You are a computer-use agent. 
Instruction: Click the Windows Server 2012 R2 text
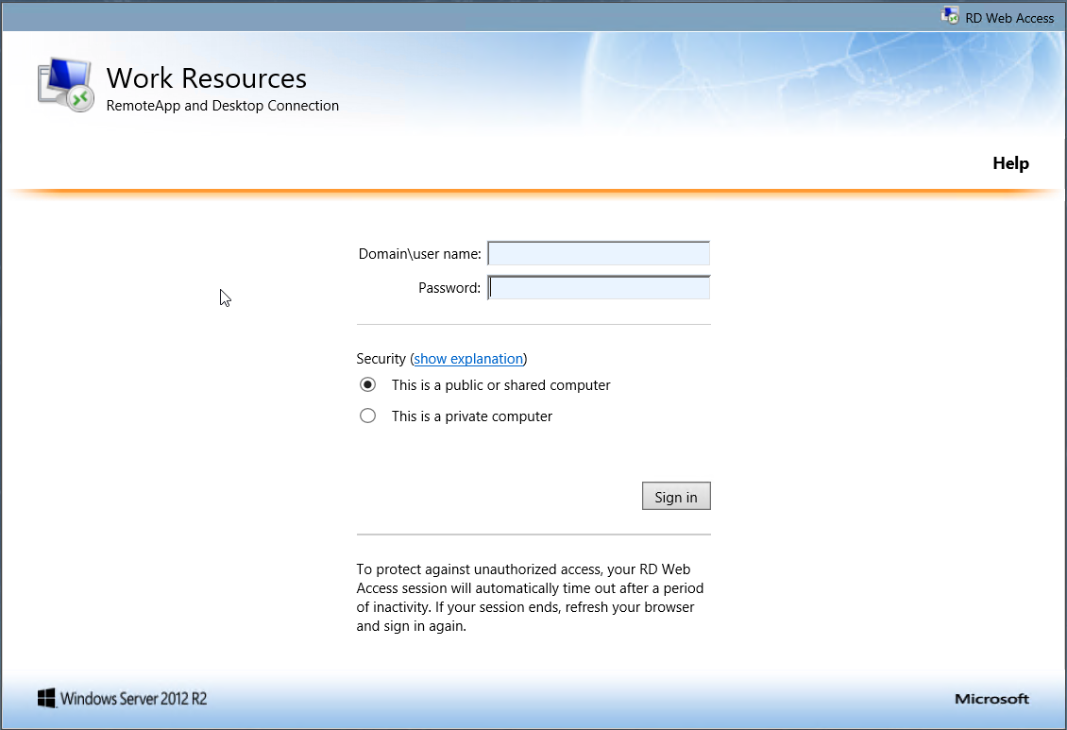click(x=133, y=699)
